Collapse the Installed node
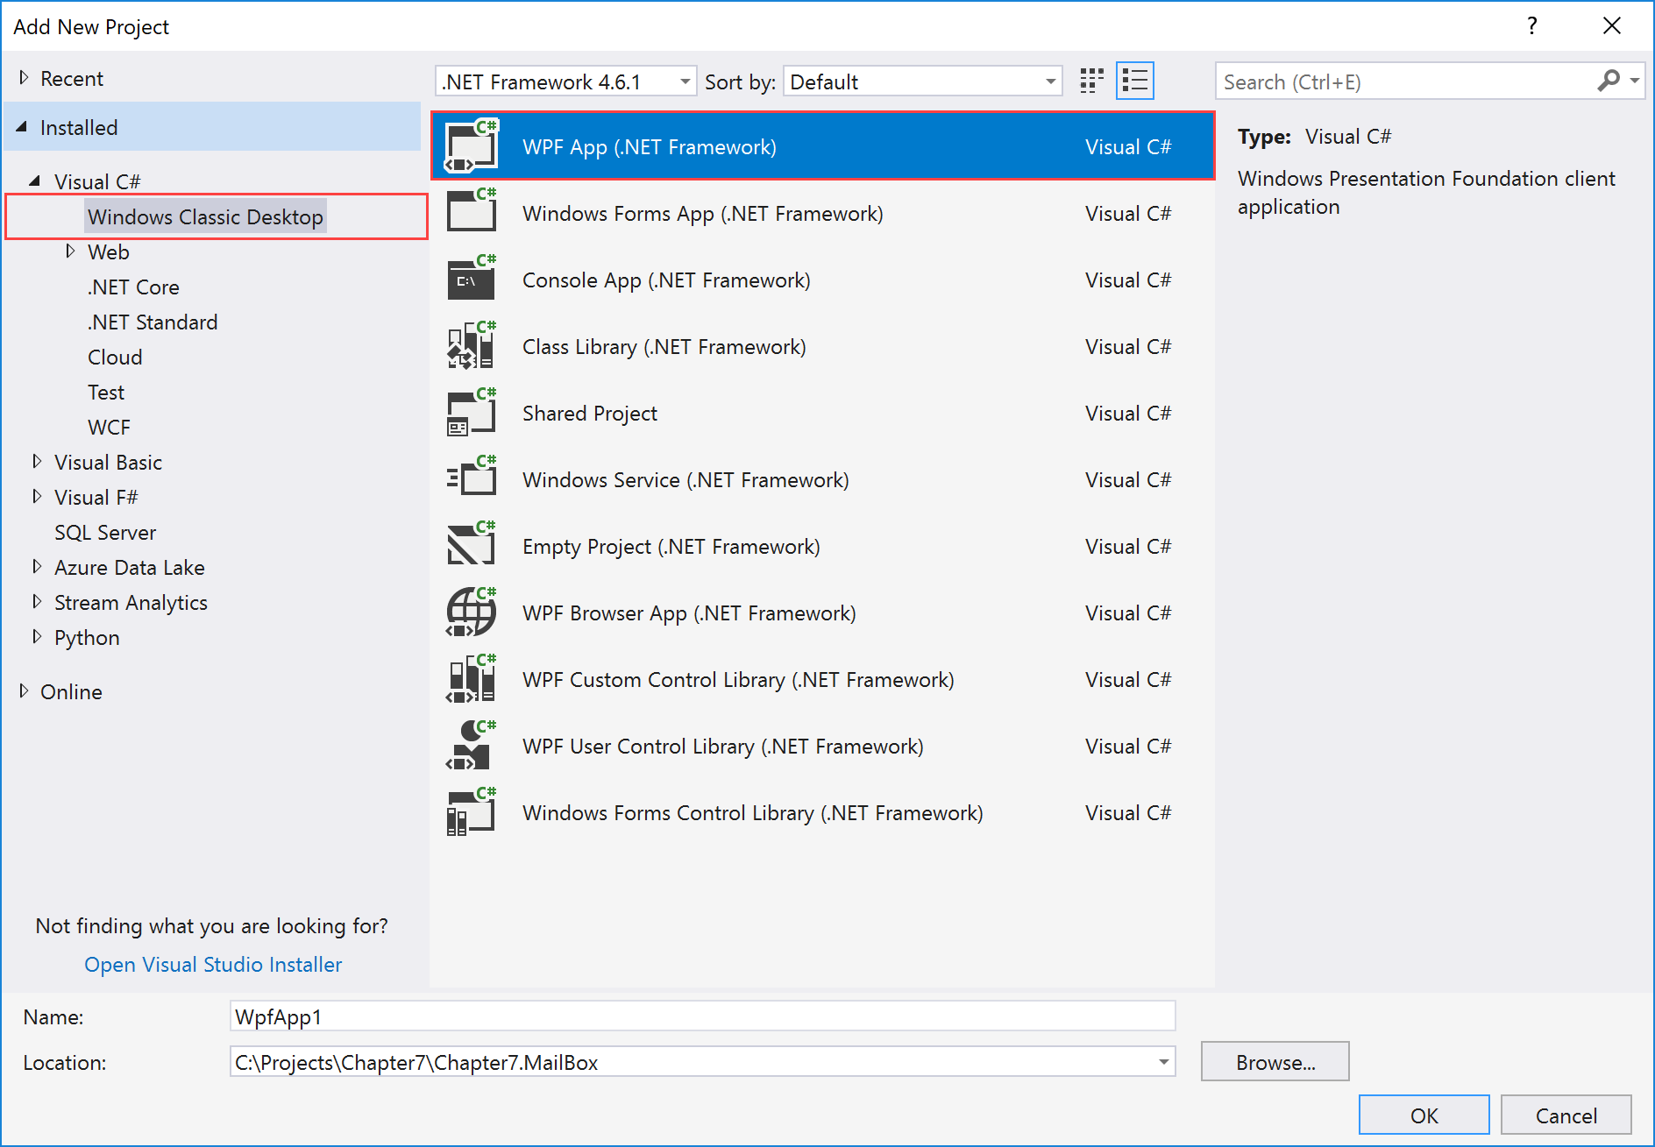Image resolution: width=1655 pixels, height=1147 pixels. point(22,127)
